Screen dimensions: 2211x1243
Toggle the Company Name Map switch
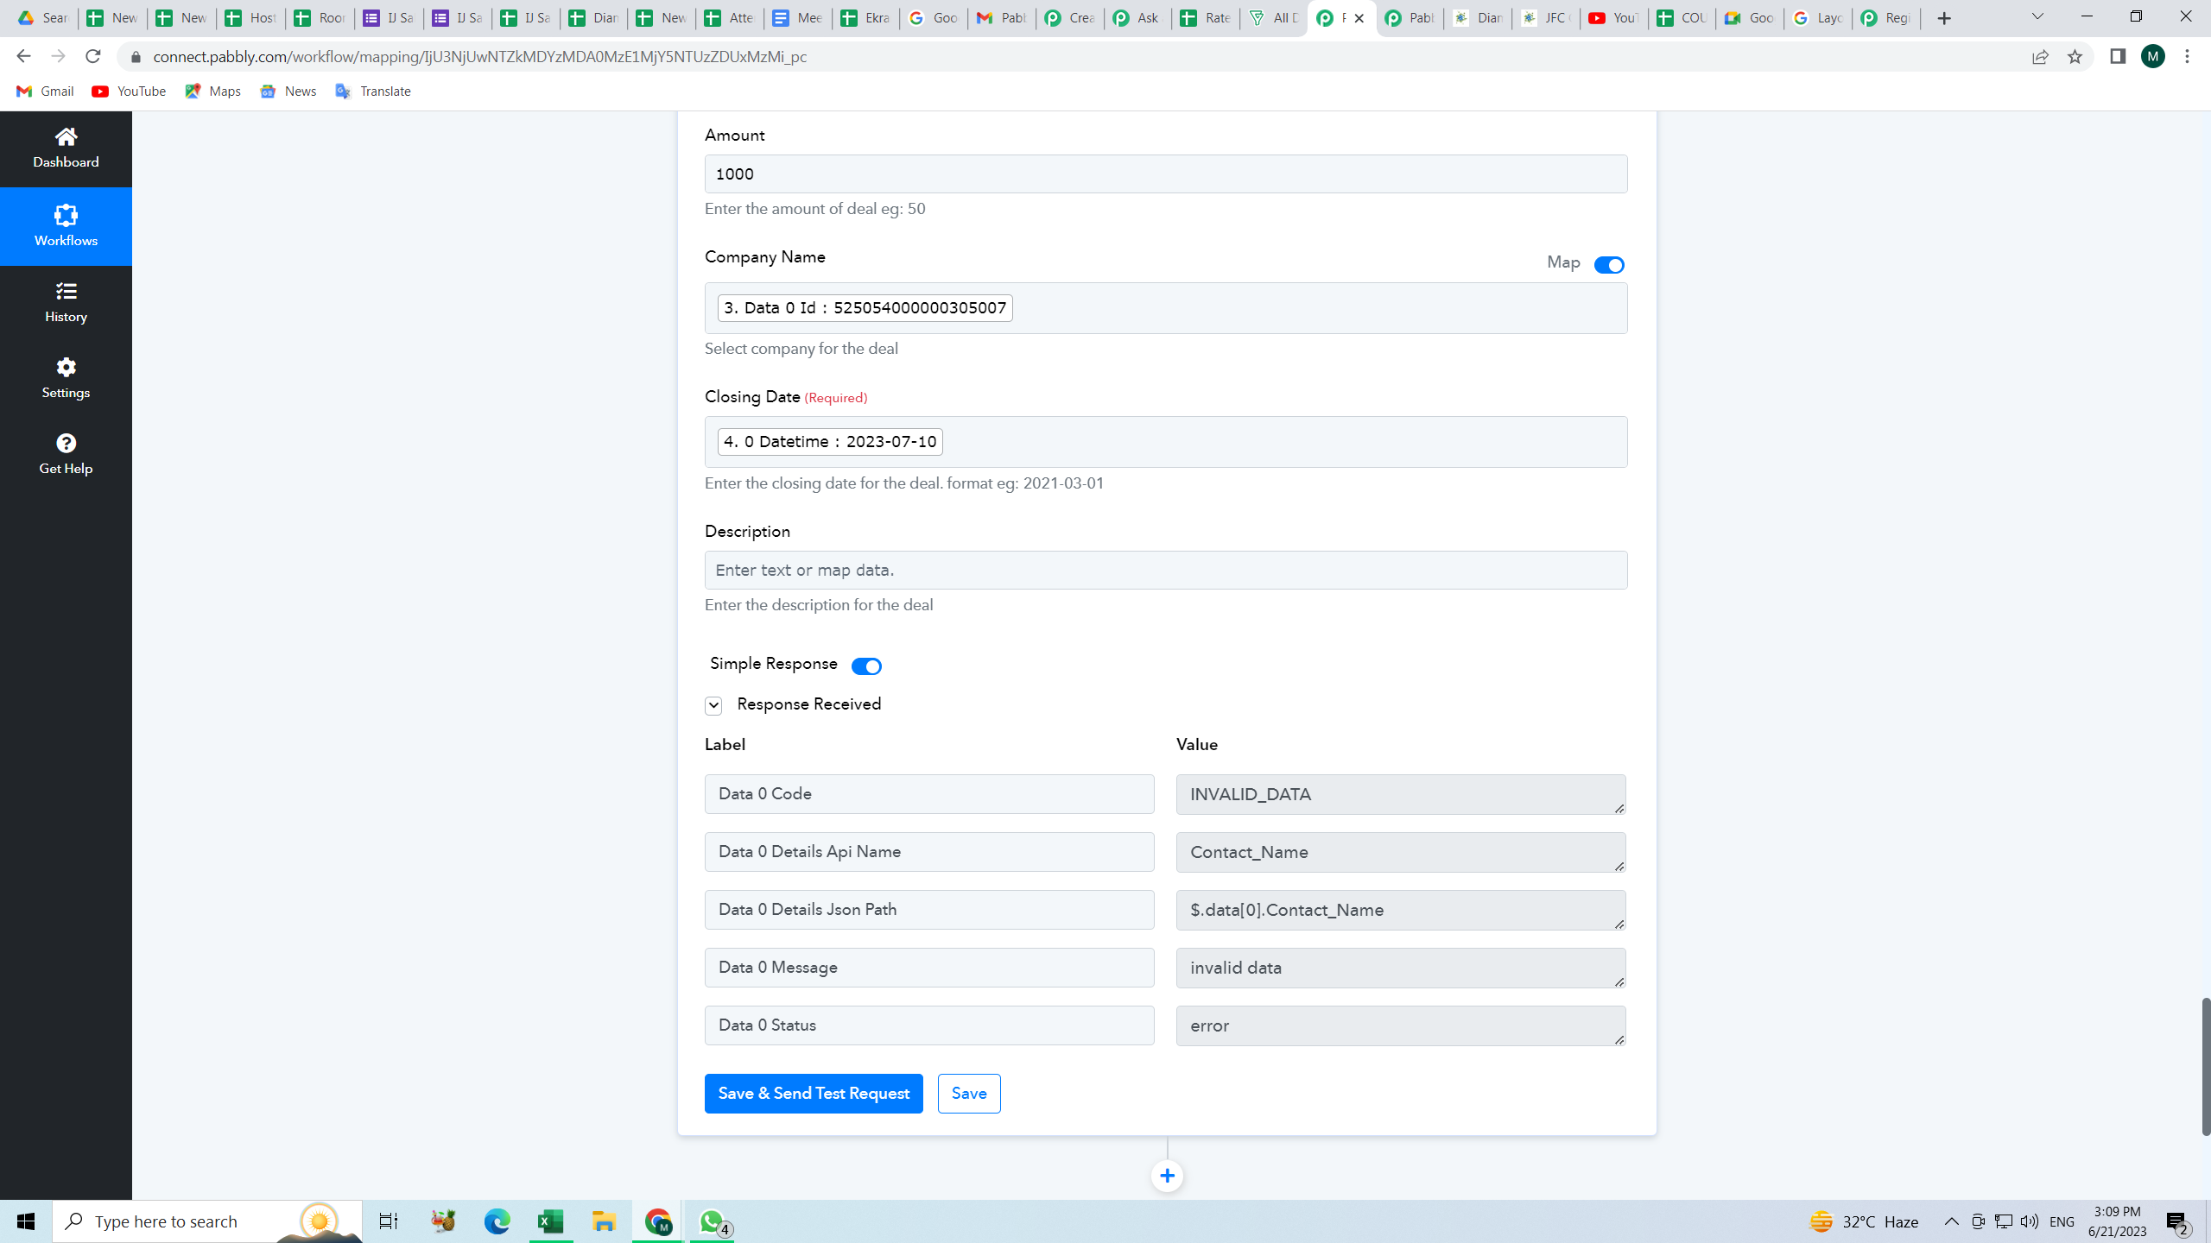point(1609,265)
